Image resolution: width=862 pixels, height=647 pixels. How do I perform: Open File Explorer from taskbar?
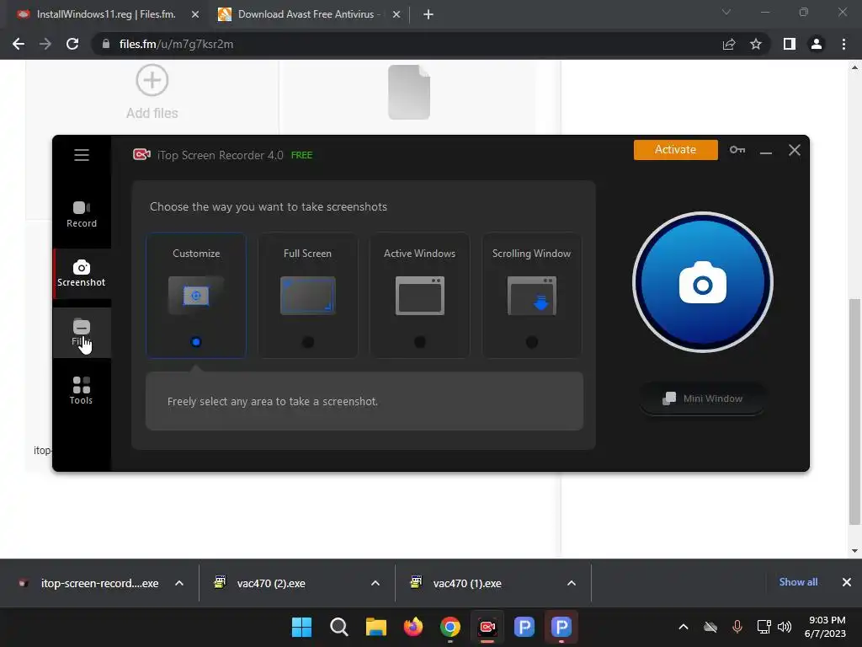coord(376,627)
